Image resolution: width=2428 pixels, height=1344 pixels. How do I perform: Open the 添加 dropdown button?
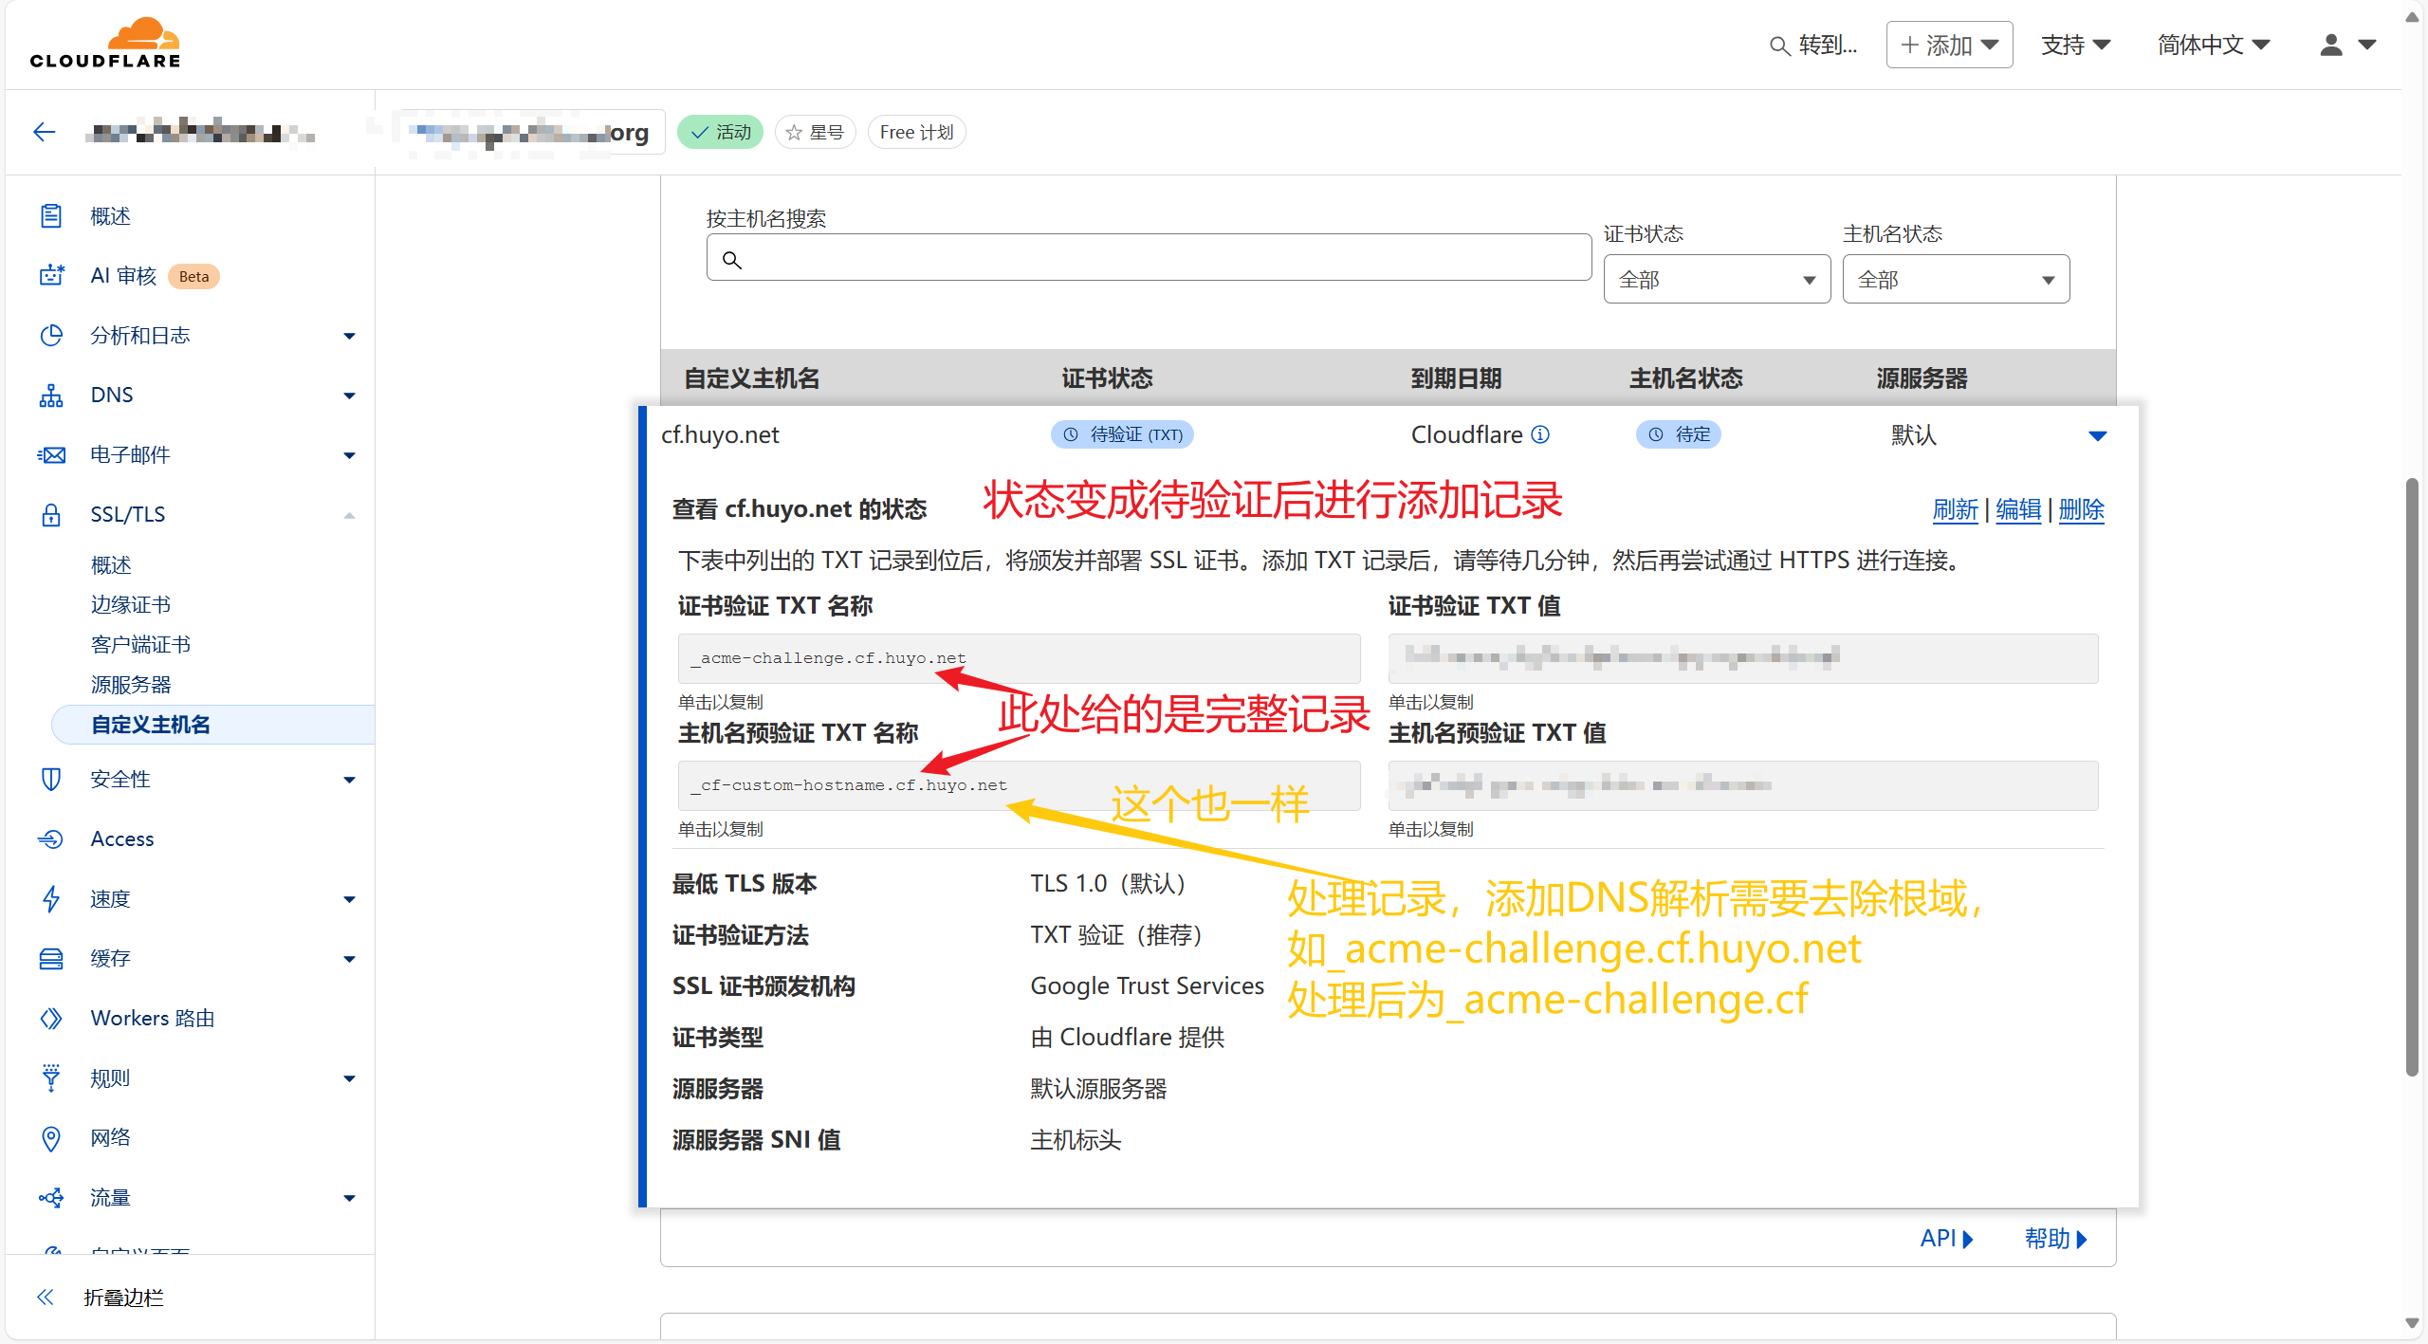(1949, 45)
